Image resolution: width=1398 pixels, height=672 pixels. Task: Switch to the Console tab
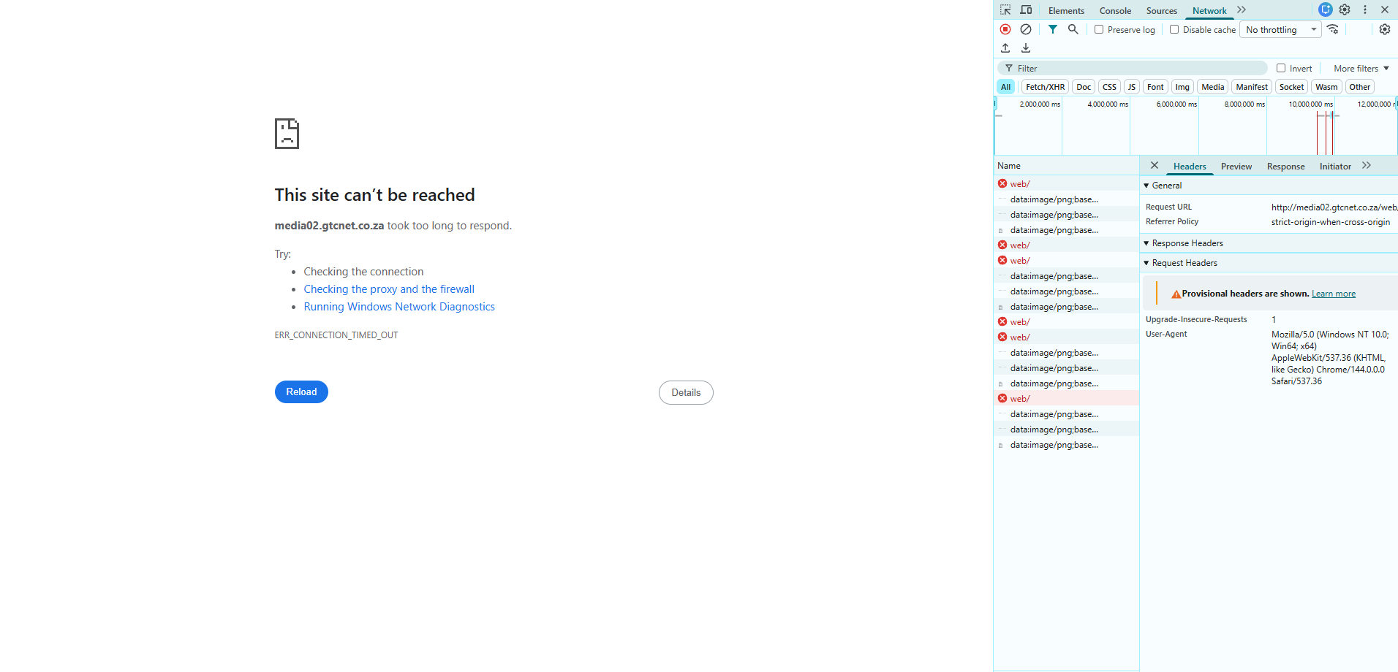tap(1115, 11)
